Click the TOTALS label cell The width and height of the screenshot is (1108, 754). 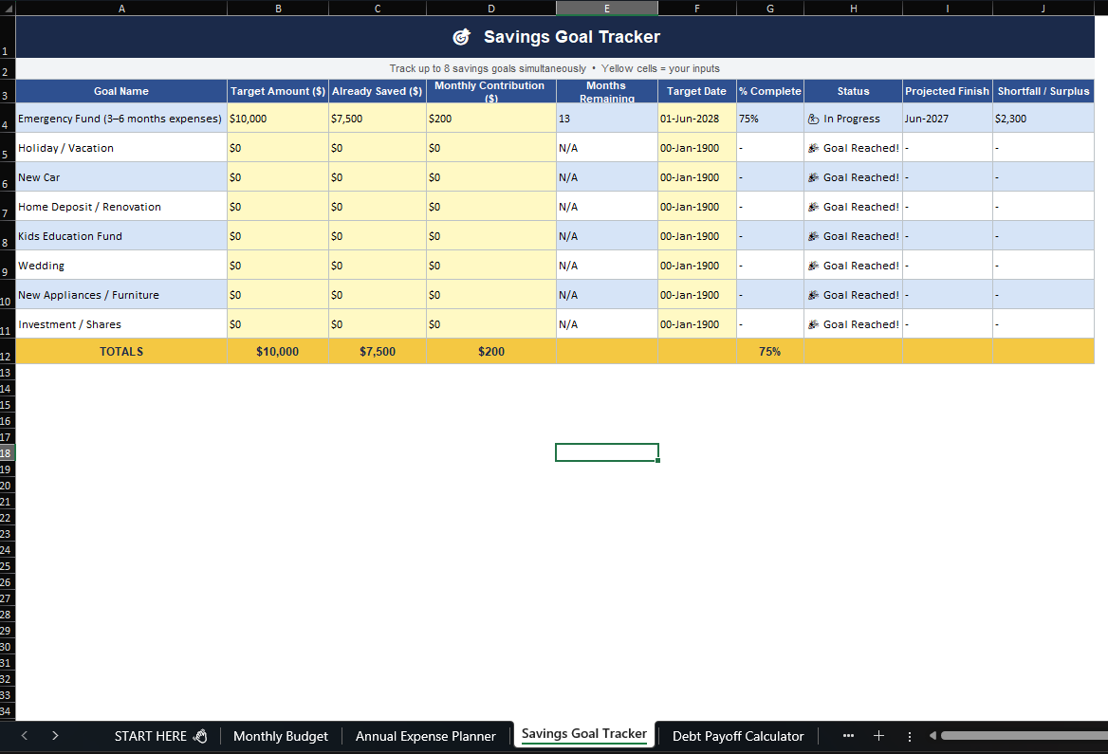[x=121, y=351]
